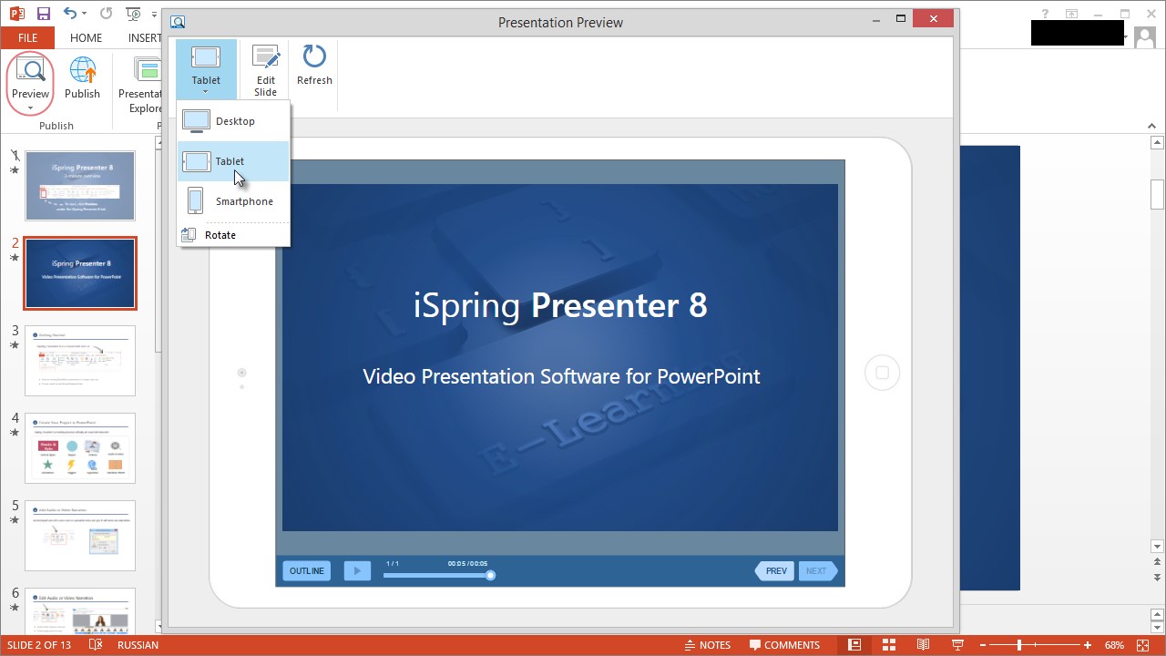1166x656 pixels.
Task: Open Ribbon Display Options in PowerPoint
Action: click(1072, 14)
